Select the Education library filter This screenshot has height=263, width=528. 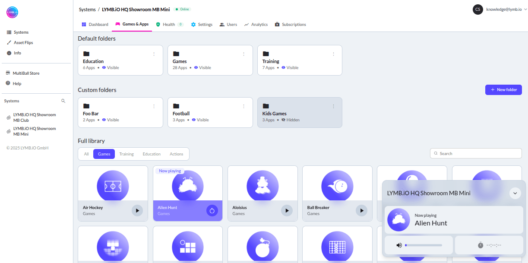coord(152,154)
